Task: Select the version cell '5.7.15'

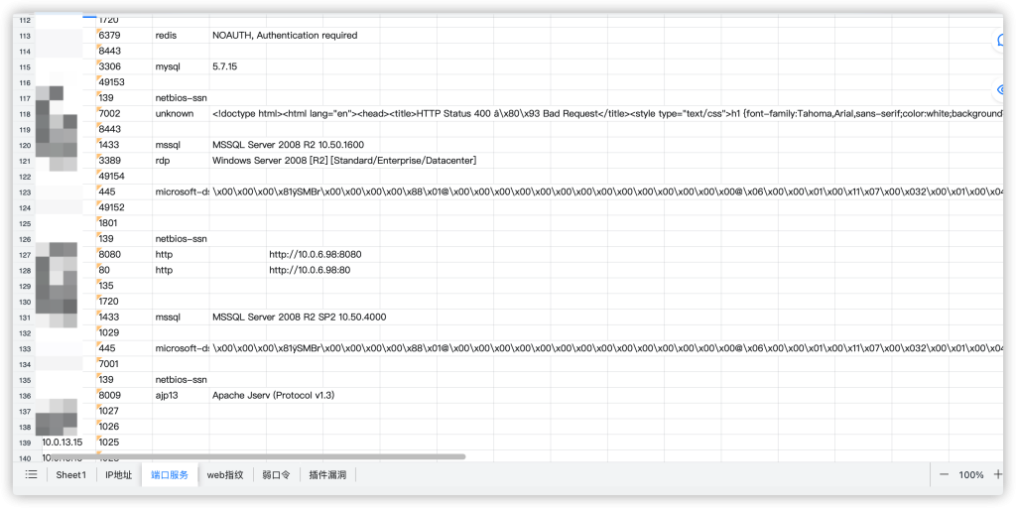Action: click(237, 66)
